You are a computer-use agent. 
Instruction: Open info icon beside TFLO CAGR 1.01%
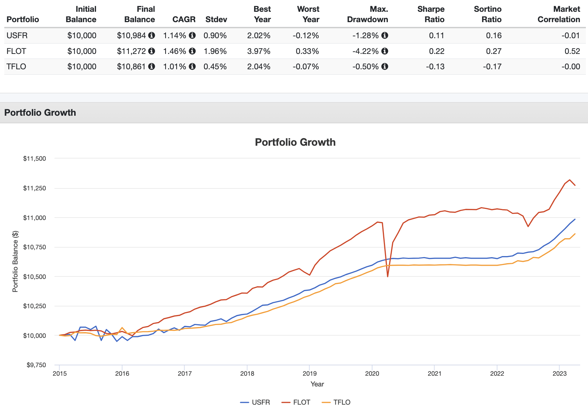(x=192, y=66)
